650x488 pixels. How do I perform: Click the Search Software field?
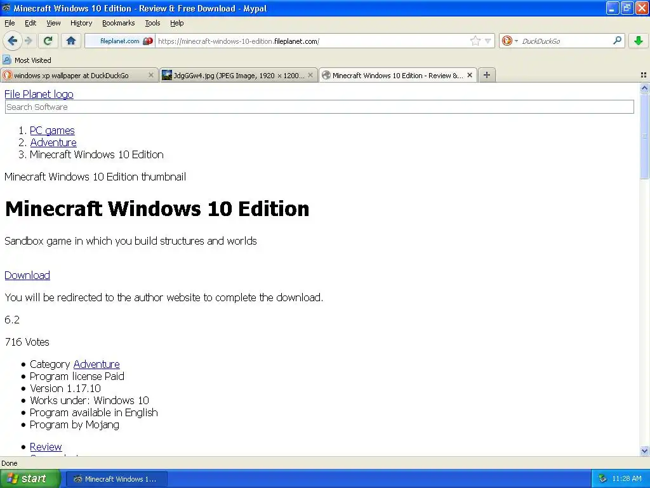click(319, 107)
